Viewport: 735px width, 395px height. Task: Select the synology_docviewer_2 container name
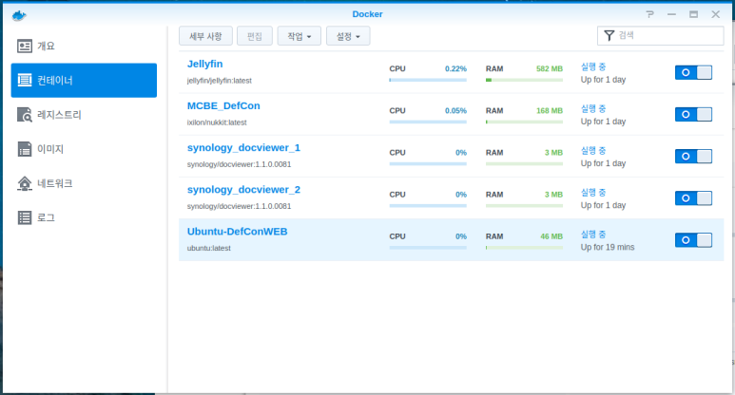click(243, 190)
